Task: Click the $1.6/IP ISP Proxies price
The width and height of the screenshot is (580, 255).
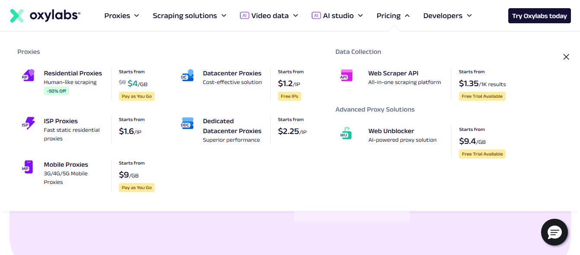Action: (x=130, y=131)
